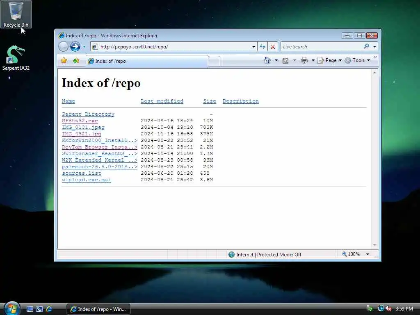Click the Internet Explorer title bar icon
This screenshot has width=420, height=315.
[62, 35]
